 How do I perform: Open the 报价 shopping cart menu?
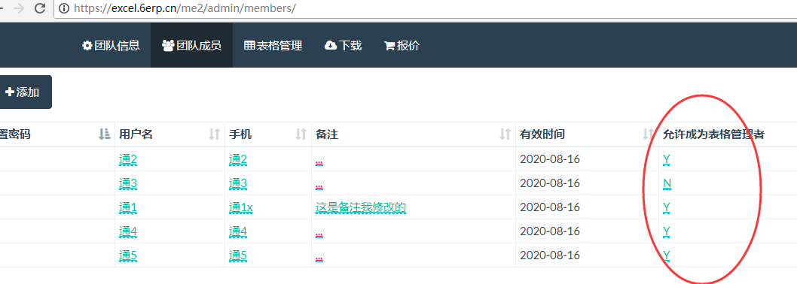[402, 46]
